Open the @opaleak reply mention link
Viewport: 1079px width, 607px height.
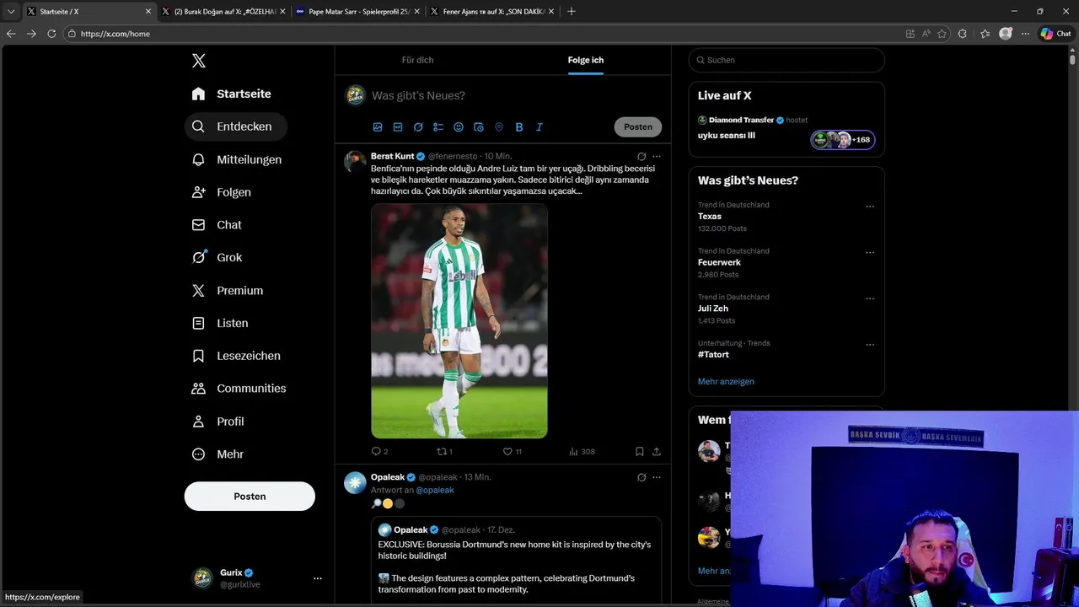pos(435,490)
